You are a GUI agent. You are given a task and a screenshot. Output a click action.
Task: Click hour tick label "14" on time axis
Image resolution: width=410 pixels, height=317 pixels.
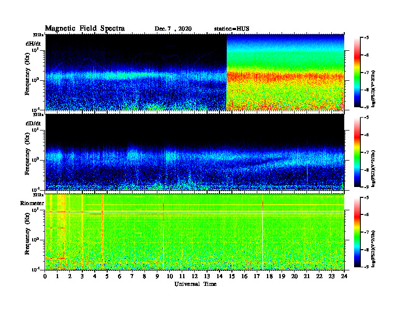[x=219, y=277]
